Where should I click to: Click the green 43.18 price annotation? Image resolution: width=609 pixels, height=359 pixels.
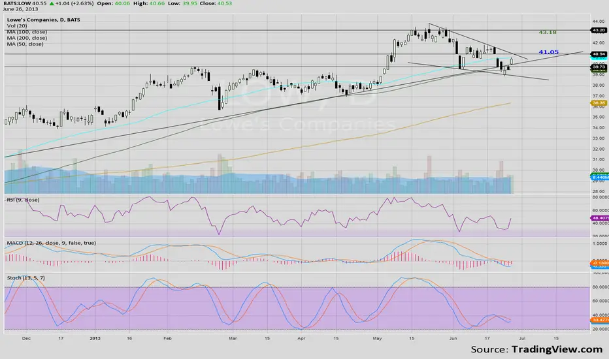tap(548, 32)
